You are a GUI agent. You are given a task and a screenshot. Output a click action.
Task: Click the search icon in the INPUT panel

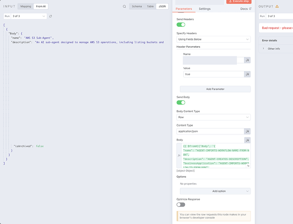[124, 6]
